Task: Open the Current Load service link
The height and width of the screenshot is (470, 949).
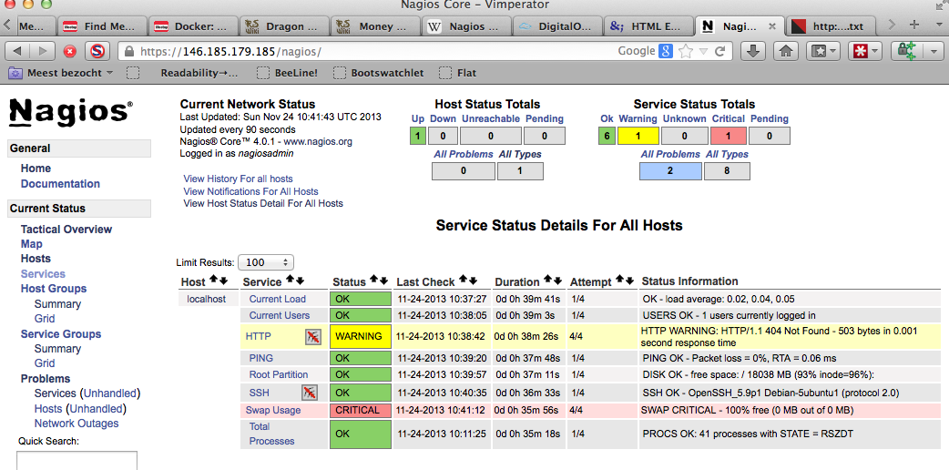Action: coord(278,299)
